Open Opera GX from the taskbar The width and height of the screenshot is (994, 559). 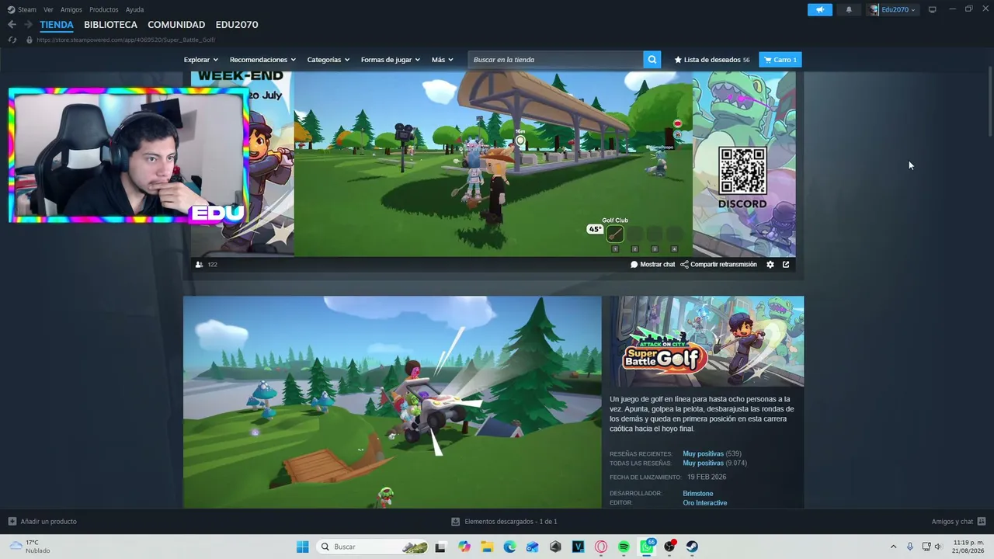tap(601, 547)
